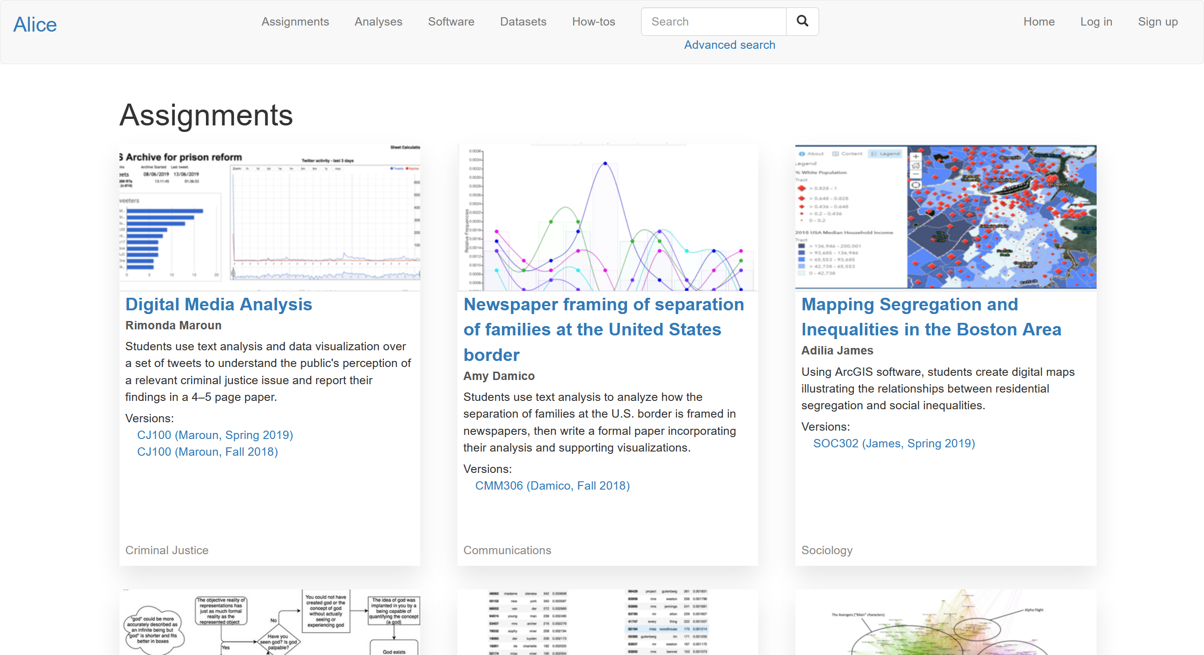Open the Software nav item
The width and height of the screenshot is (1204, 655).
click(451, 21)
